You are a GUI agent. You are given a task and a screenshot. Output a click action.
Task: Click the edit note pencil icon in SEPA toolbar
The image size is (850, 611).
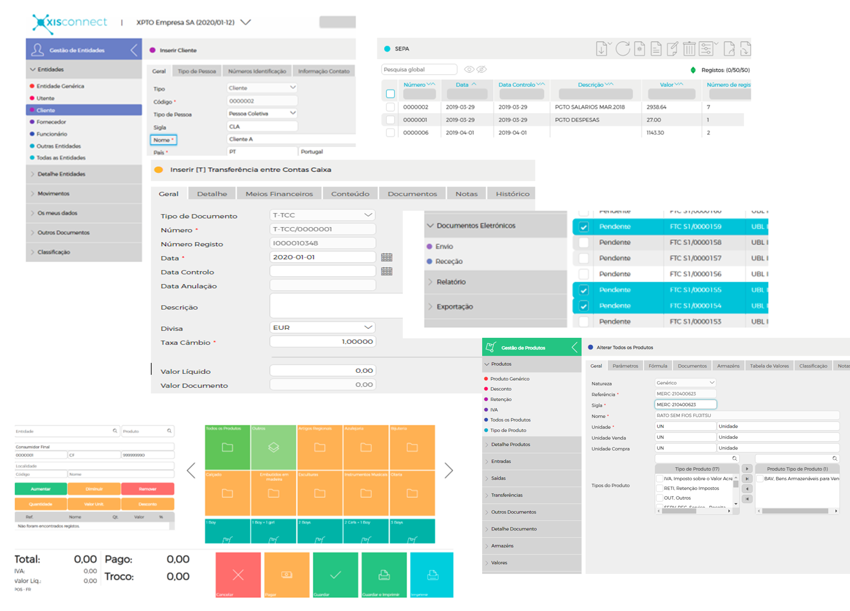click(x=672, y=49)
